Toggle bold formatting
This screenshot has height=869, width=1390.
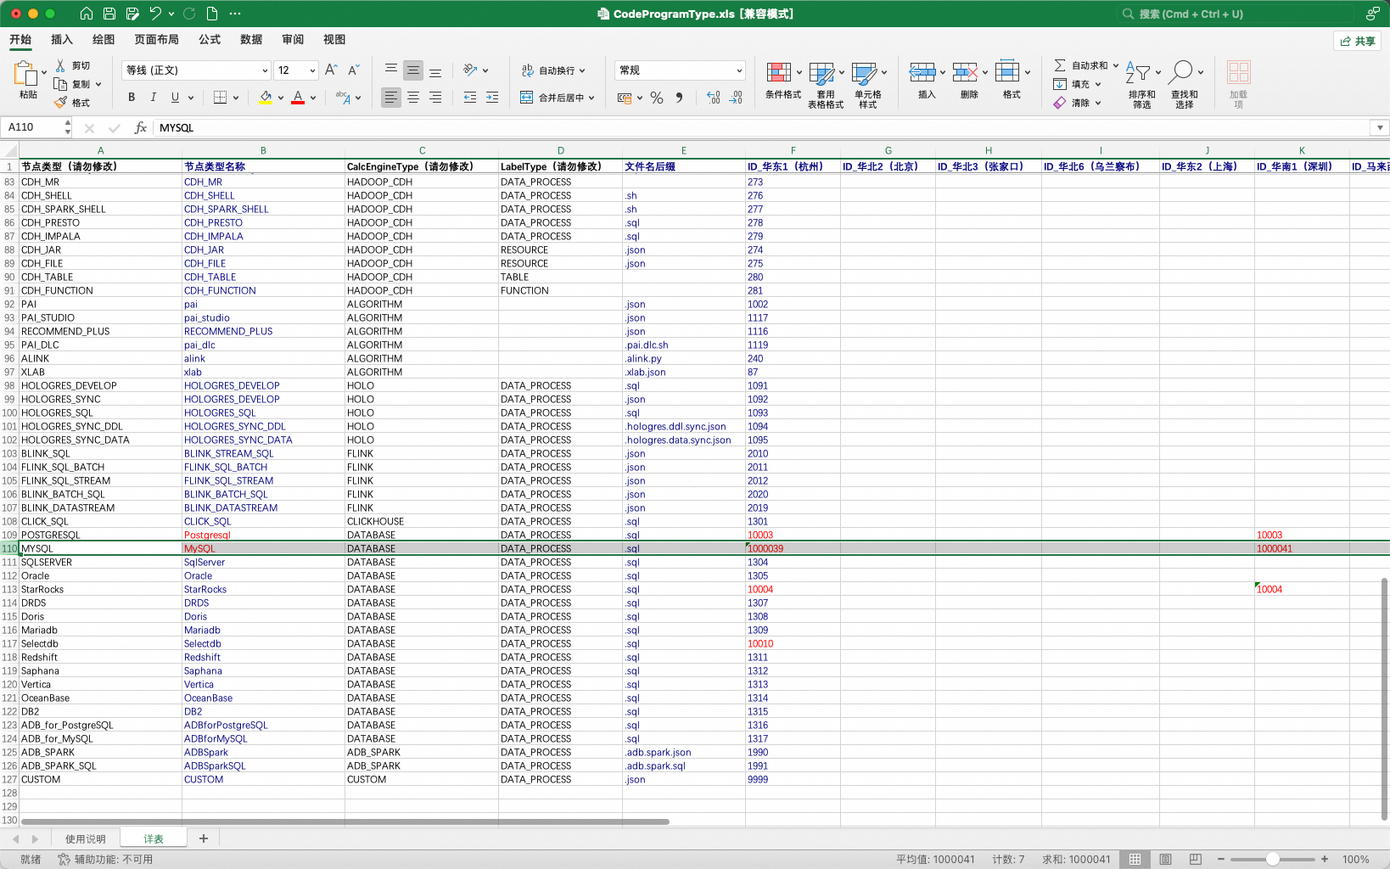click(132, 98)
